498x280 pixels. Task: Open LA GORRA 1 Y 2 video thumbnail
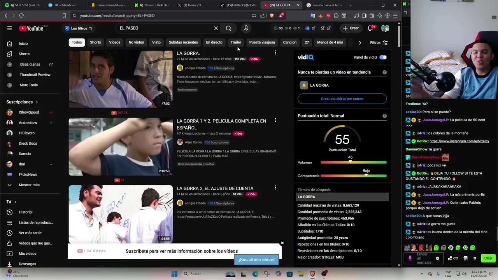coord(121,147)
